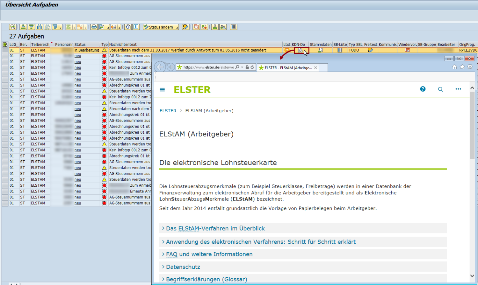
Task: Click the single user toolbar icon
Action: point(215,27)
